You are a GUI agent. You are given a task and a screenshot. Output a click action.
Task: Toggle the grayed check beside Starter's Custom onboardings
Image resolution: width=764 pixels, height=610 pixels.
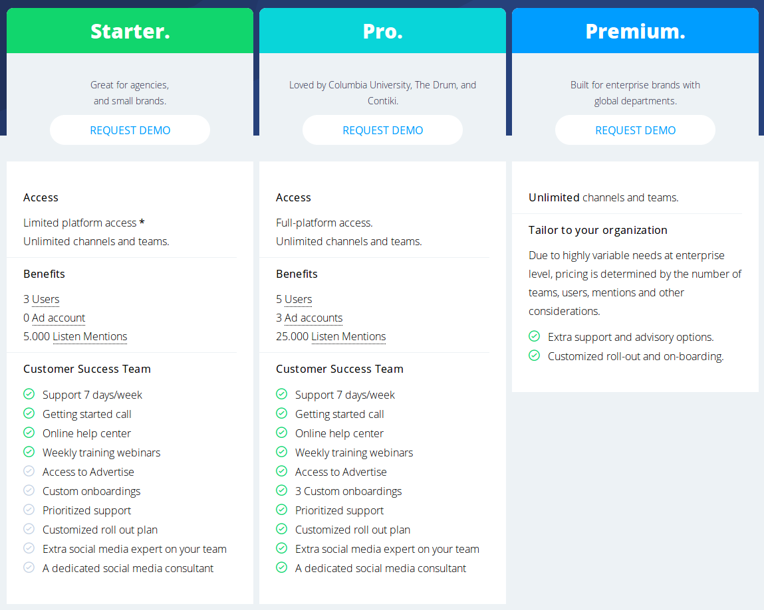tap(29, 490)
